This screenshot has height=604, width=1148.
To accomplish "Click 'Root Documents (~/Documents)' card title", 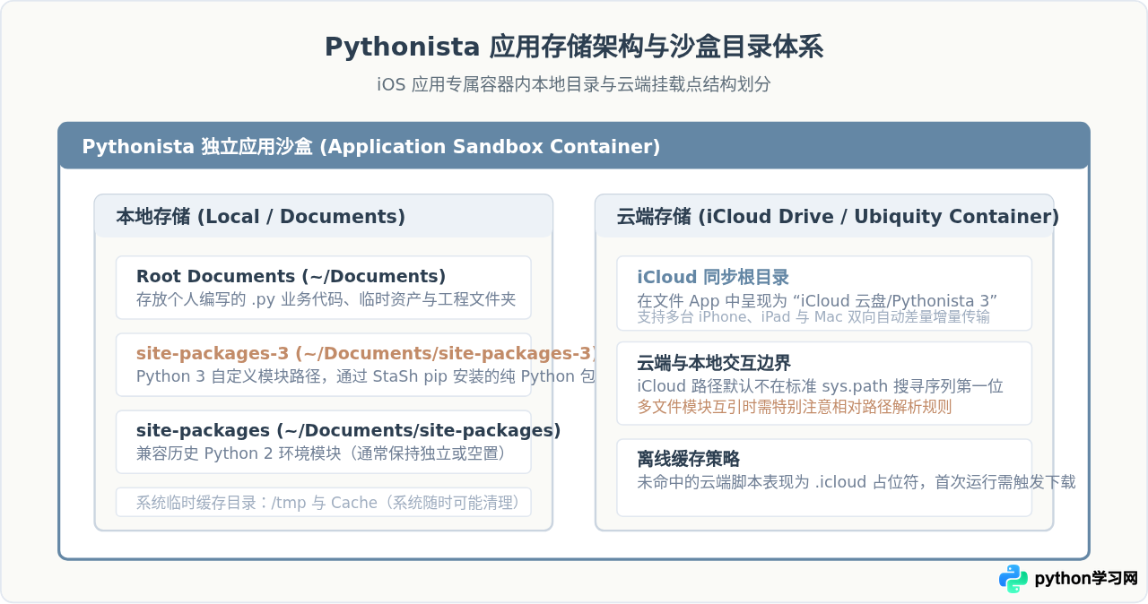I will 291,276.
